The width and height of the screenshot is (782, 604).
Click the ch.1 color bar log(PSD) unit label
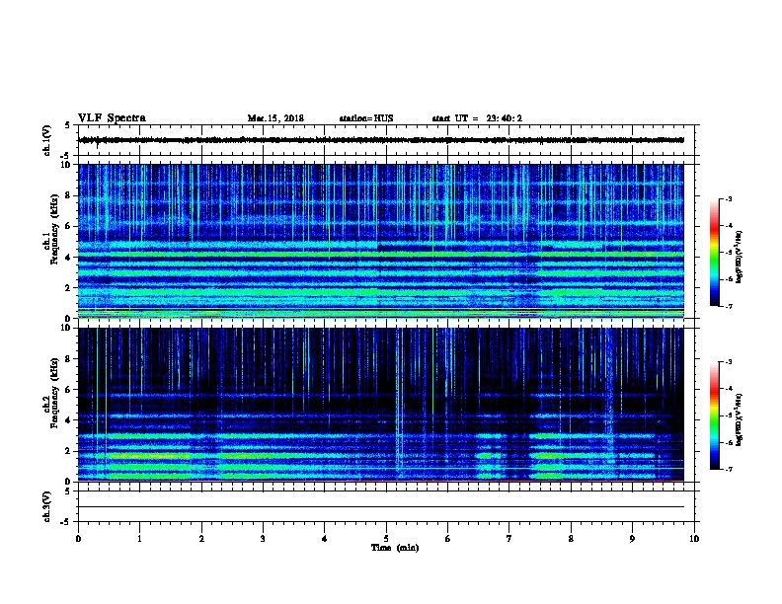coord(740,257)
